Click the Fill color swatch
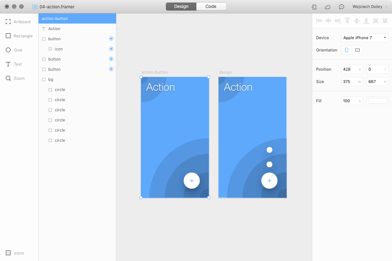Image resolution: width=392 pixels, height=261 pixels. 377,101
